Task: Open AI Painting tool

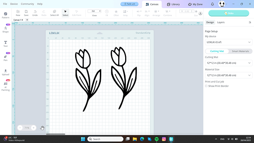Action: (6, 86)
